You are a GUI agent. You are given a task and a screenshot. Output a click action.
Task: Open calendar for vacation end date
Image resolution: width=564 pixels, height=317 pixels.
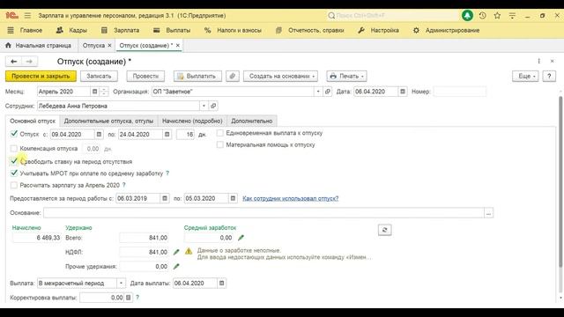(x=167, y=135)
